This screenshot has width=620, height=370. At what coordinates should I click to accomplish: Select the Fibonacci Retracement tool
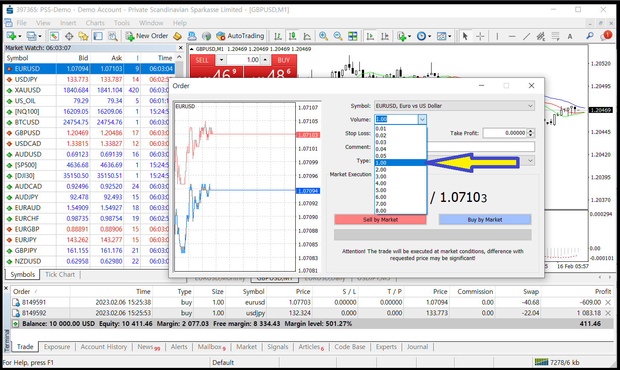pyautogui.click(x=555, y=36)
